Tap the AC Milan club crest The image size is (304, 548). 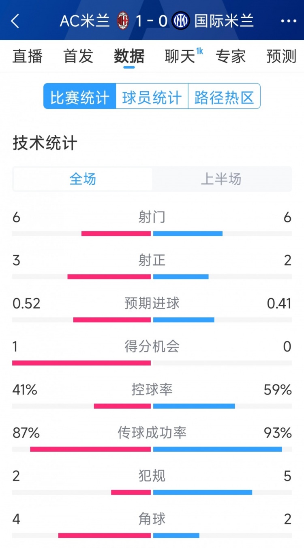(x=123, y=21)
